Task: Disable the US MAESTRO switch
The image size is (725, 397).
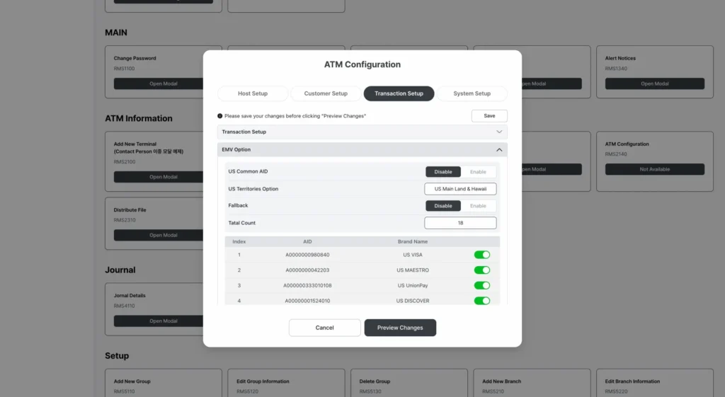Action: (x=481, y=270)
